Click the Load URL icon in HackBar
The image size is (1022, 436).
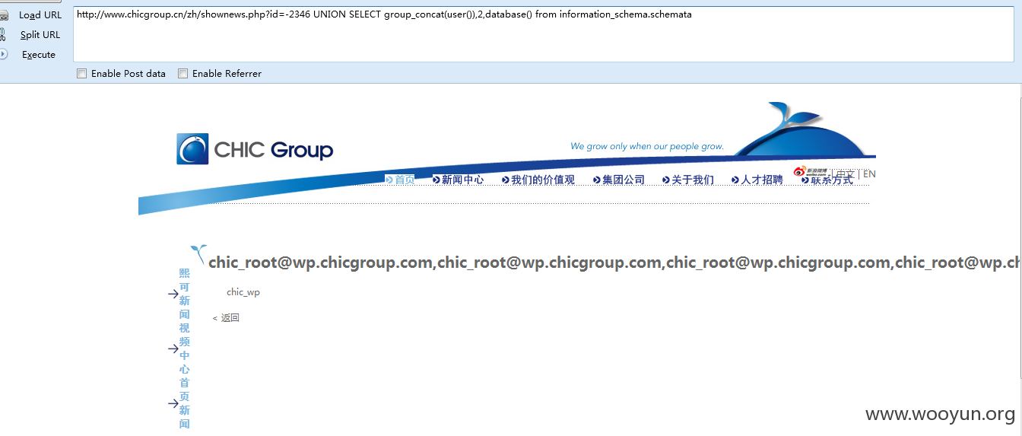pos(4,15)
